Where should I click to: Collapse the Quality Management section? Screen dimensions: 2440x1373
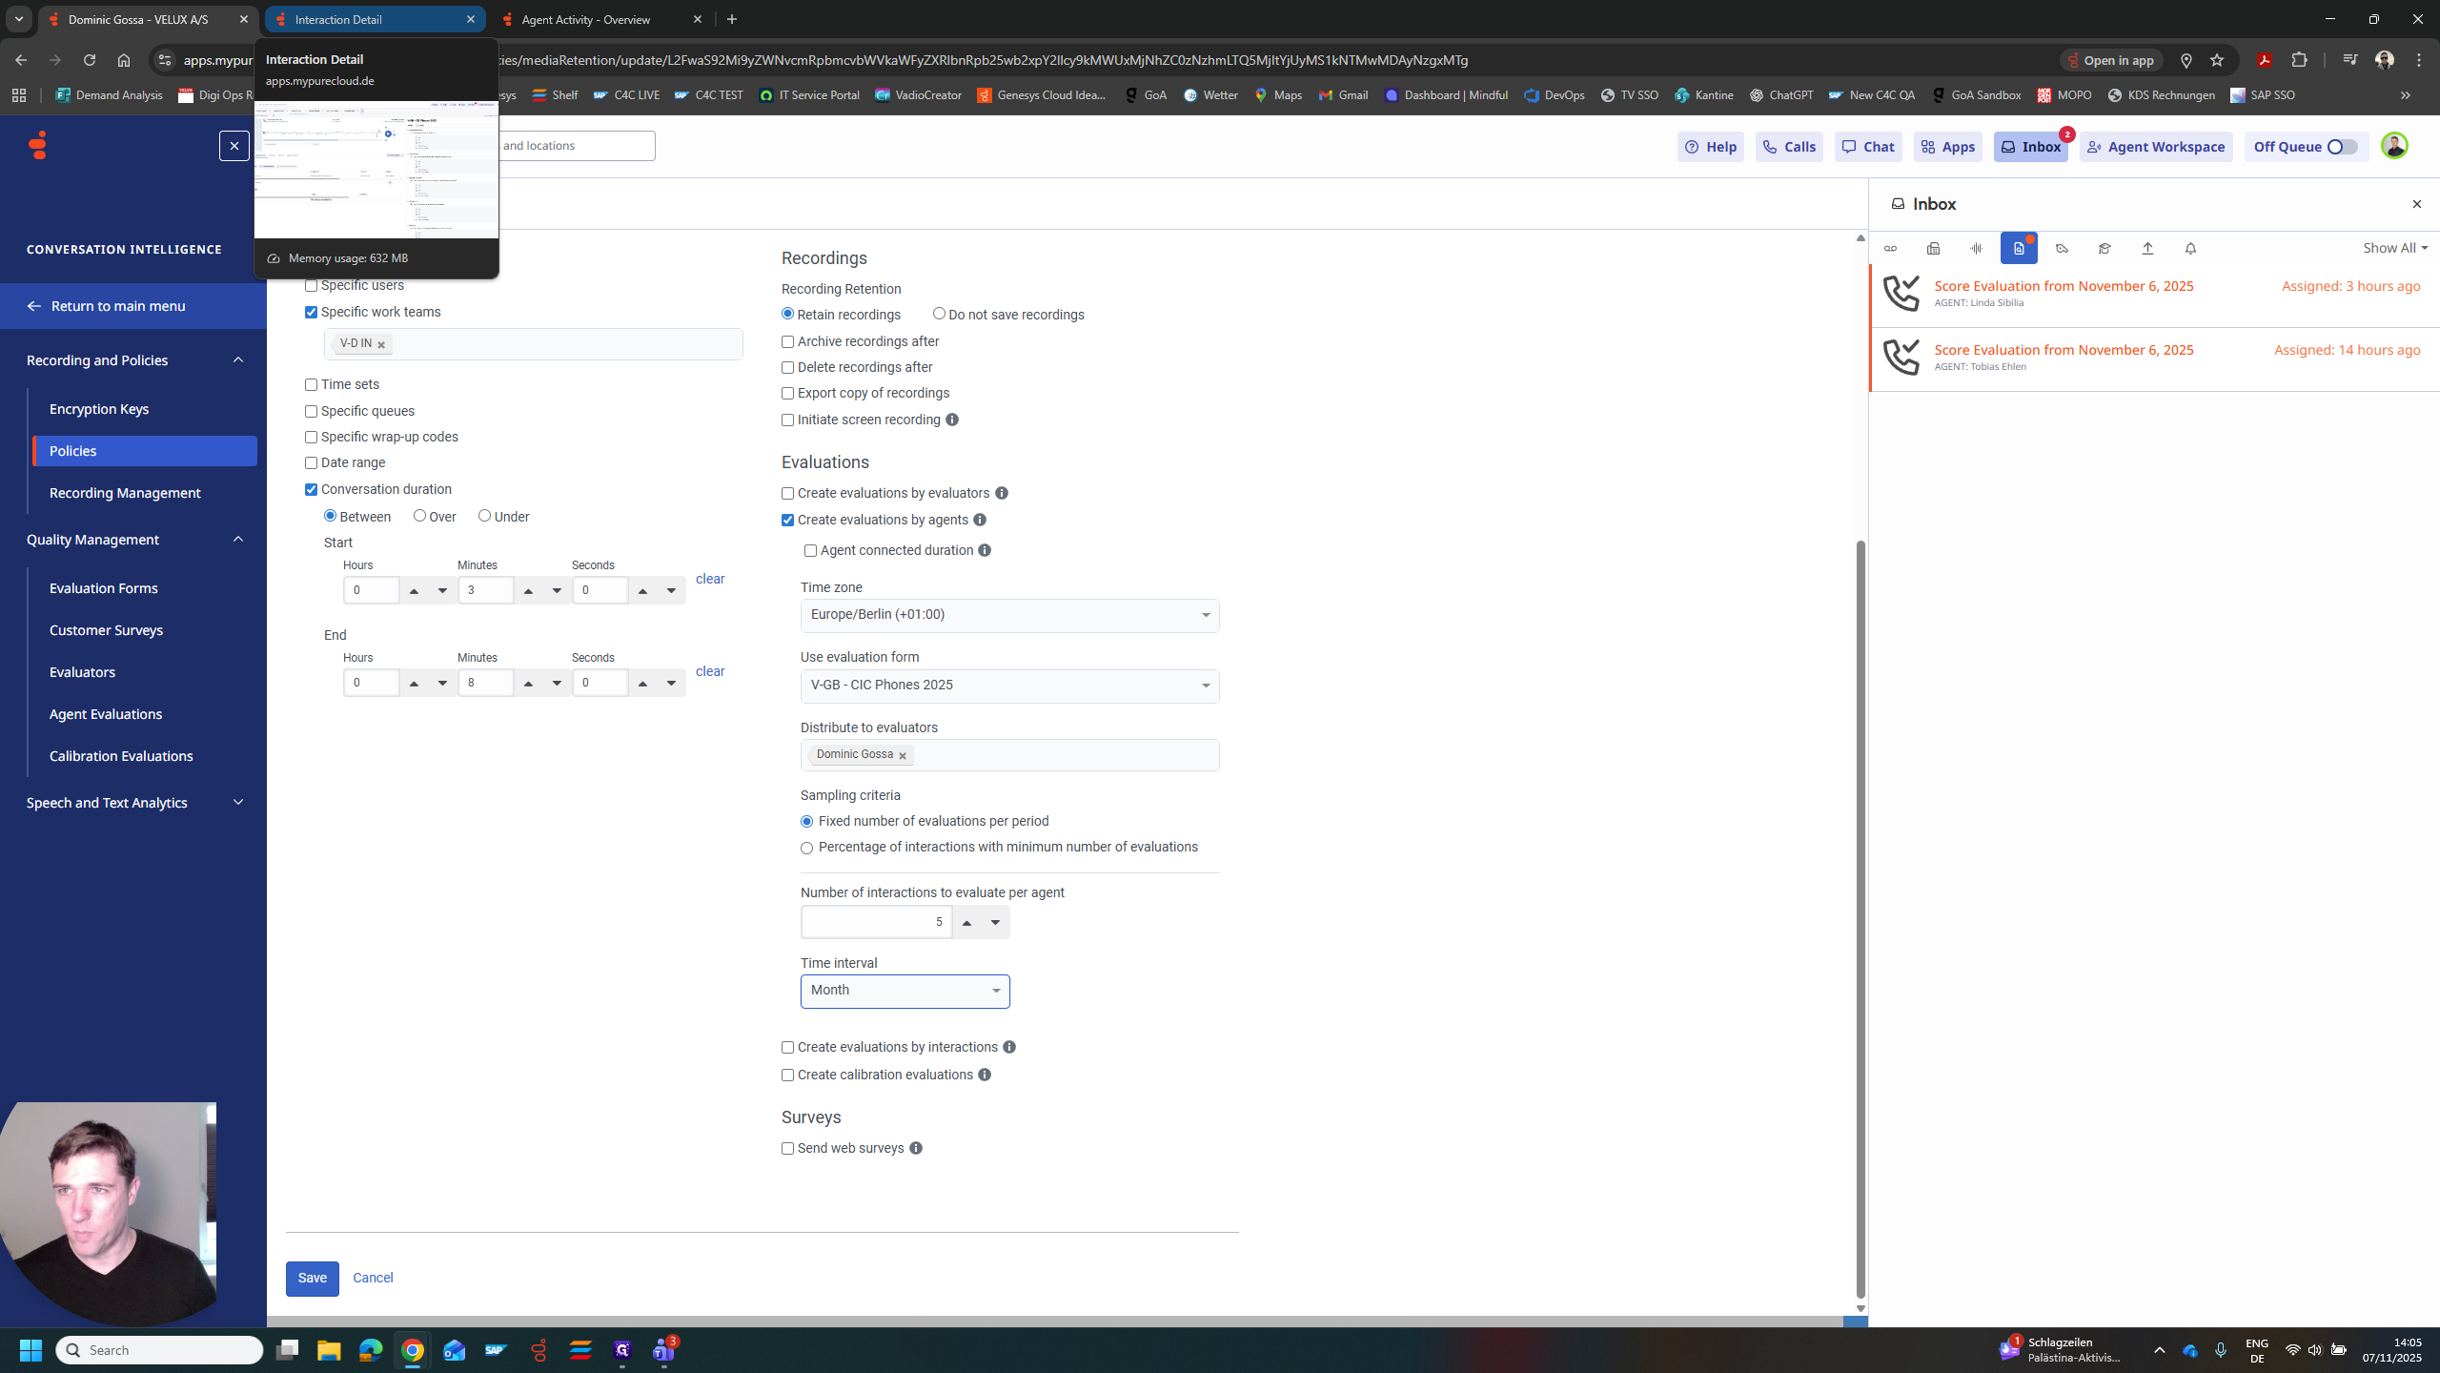237,539
